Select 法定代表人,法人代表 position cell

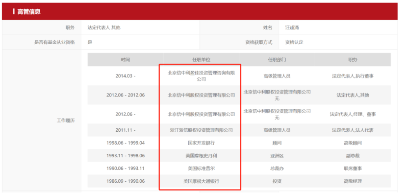click(353, 130)
